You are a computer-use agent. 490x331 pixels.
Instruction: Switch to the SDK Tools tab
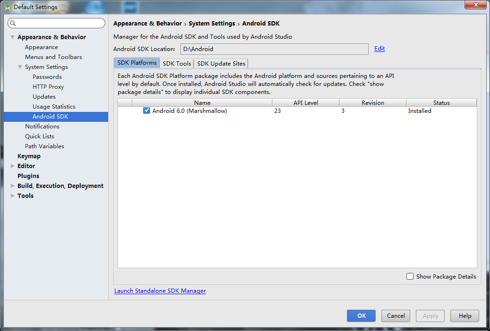[177, 63]
